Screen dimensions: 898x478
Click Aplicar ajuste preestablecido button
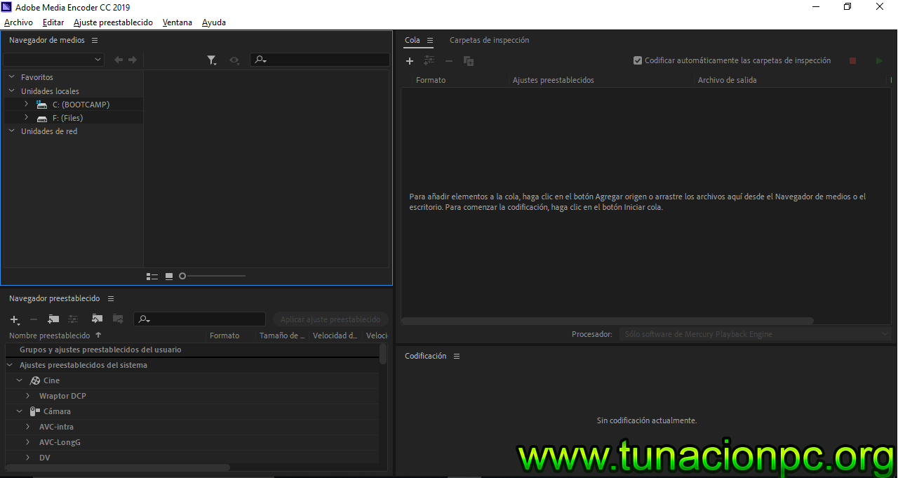click(330, 319)
